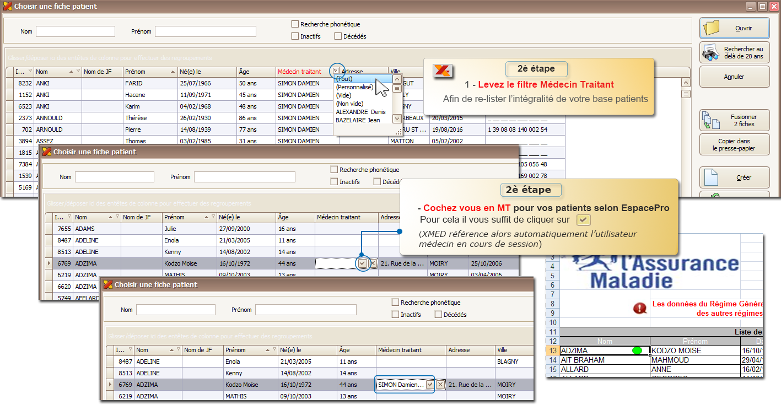Open the Nom column filter arrow in the top grid

click(78, 72)
